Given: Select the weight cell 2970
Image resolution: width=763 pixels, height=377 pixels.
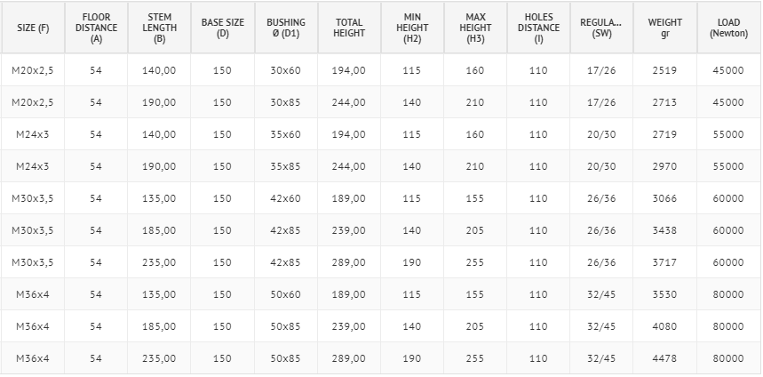Looking at the screenshot, I should tap(664, 166).
